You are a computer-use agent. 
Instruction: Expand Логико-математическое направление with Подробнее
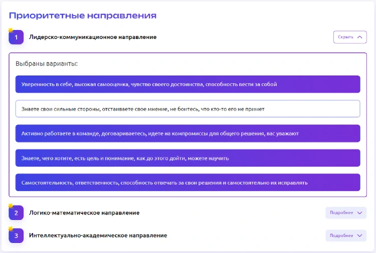pyautogui.click(x=346, y=212)
